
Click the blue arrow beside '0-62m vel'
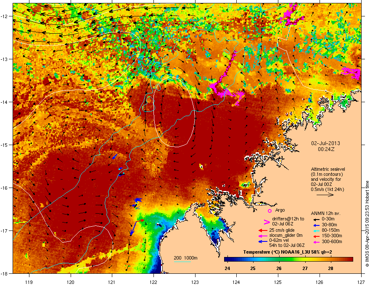point(263,241)
